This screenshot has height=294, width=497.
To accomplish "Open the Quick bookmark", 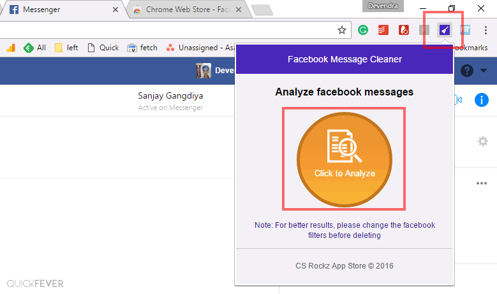I will [103, 48].
